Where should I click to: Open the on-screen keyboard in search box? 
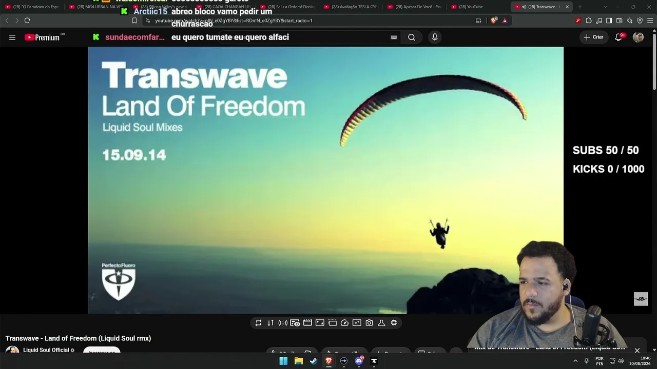click(x=394, y=37)
